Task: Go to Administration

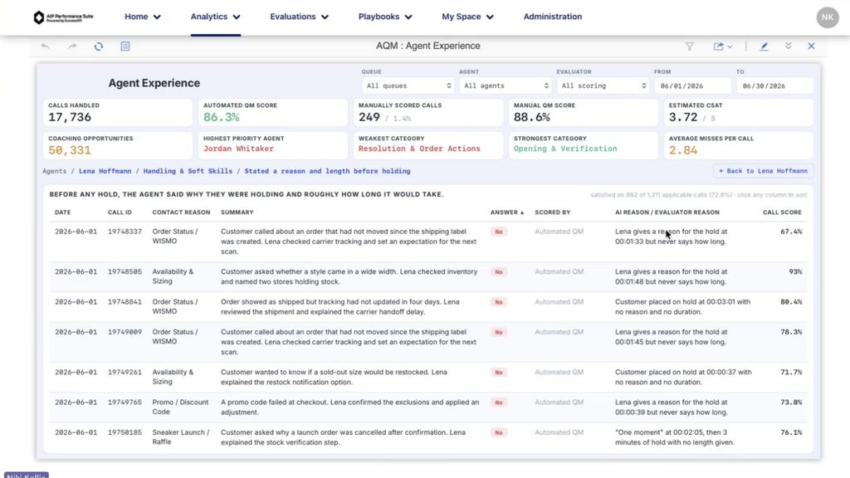Action: [552, 17]
